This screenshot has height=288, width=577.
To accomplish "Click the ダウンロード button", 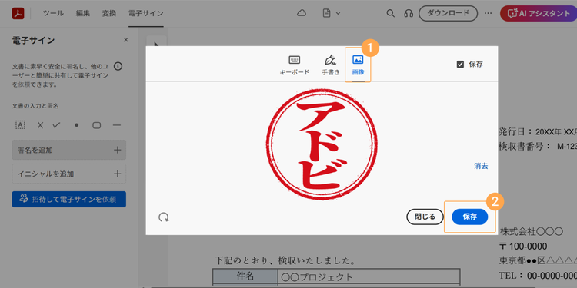I will 448,13.
